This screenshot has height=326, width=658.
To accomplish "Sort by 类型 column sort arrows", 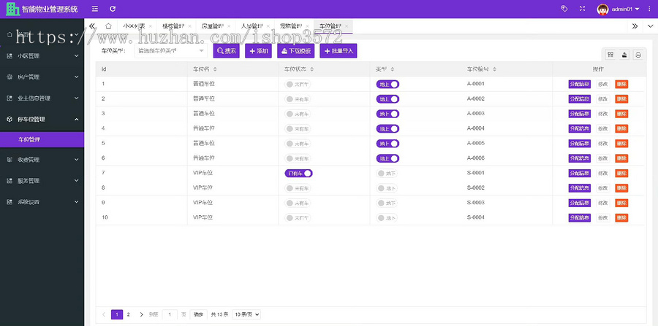I will [x=393, y=69].
